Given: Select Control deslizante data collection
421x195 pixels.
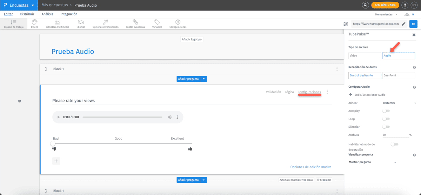Looking at the screenshot, I should [365, 75].
